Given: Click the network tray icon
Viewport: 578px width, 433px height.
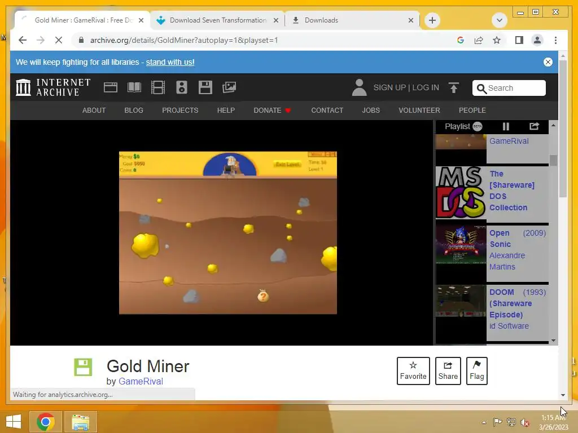Looking at the screenshot, I should coord(511,422).
